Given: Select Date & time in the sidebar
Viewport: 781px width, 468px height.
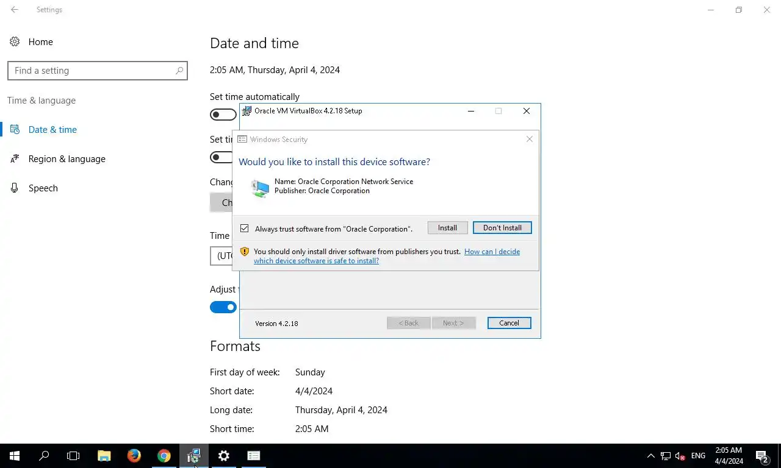Looking at the screenshot, I should click(x=52, y=130).
